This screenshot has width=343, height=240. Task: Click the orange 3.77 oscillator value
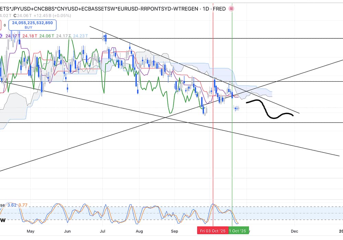coord(23,205)
